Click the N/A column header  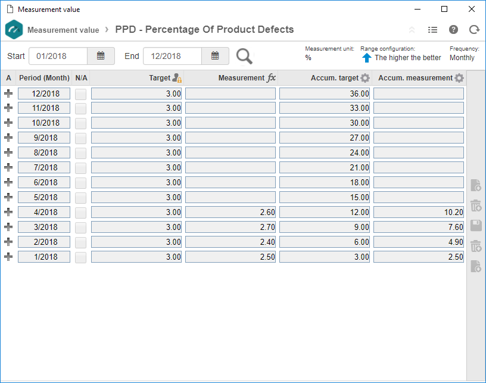(81, 78)
